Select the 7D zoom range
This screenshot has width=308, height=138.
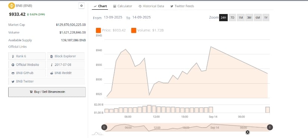click(x=232, y=17)
